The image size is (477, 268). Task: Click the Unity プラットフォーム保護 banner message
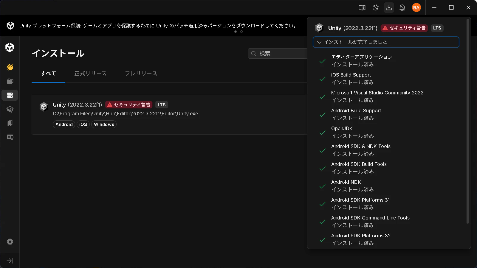click(x=158, y=26)
